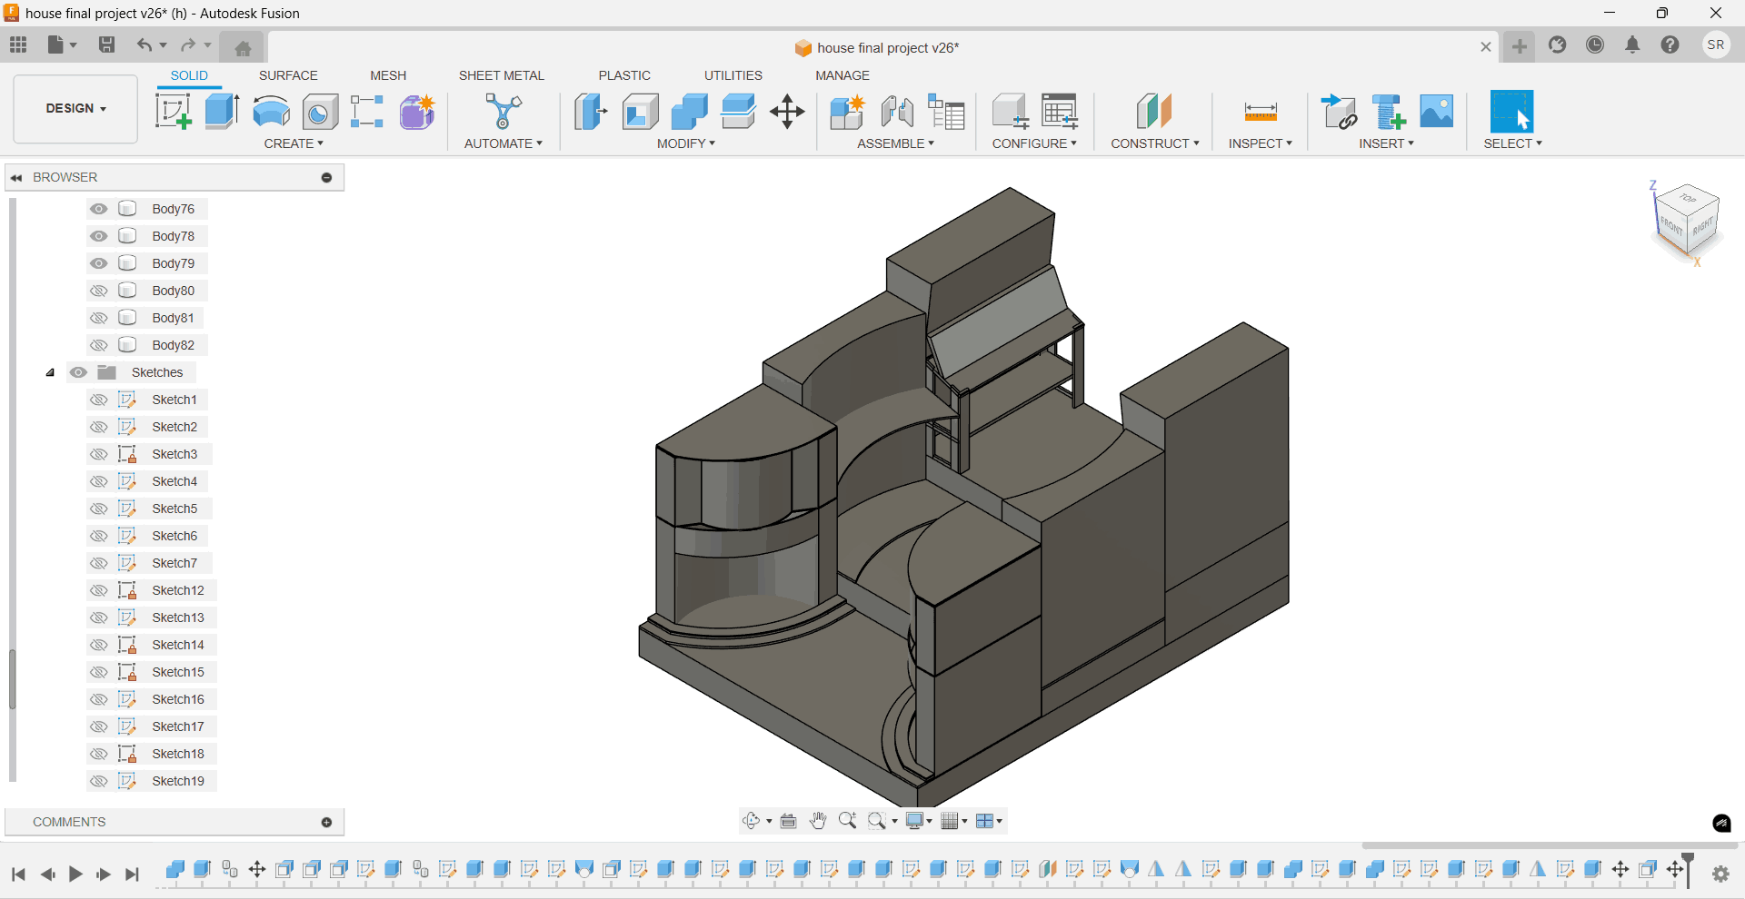1745x899 pixels.
Task: Switch to the MESH tab
Action: [388, 75]
